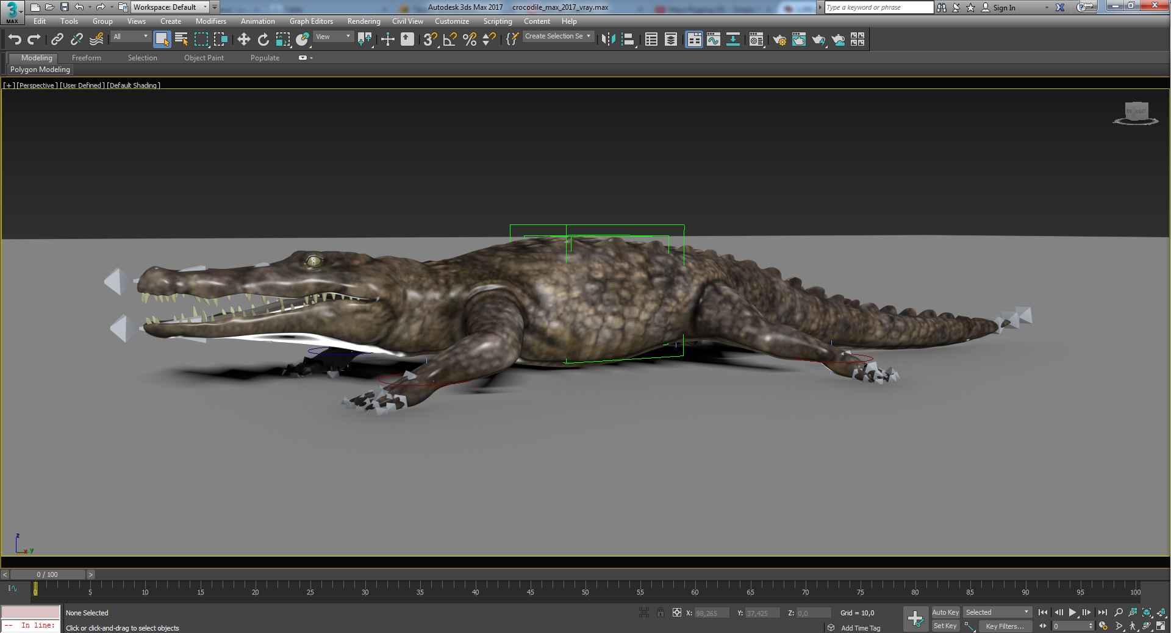Image resolution: width=1171 pixels, height=633 pixels.
Task: Click the Mirror tool icon
Action: [x=608, y=40]
